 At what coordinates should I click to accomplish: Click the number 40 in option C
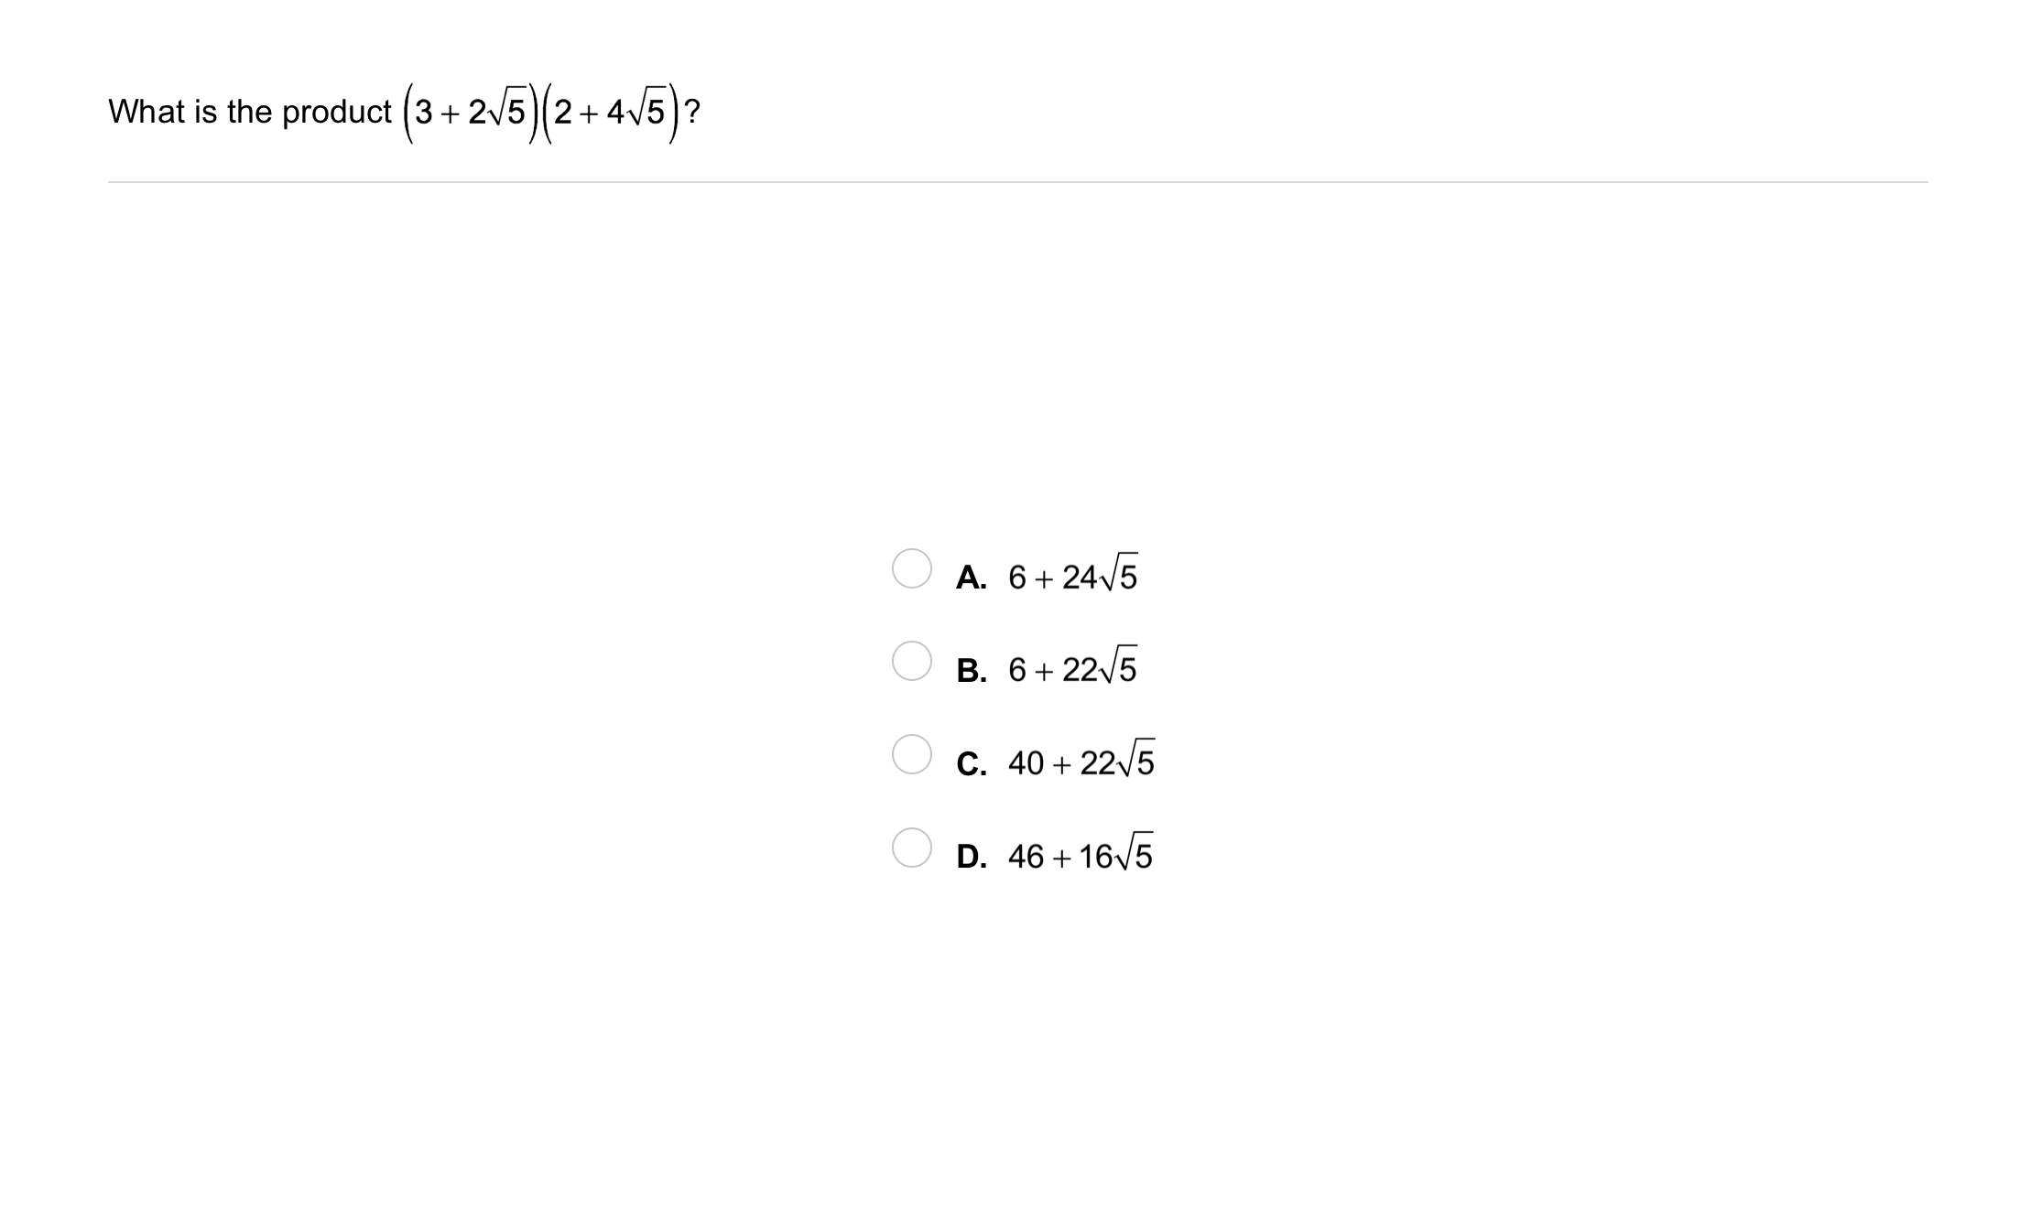[x=1026, y=763]
